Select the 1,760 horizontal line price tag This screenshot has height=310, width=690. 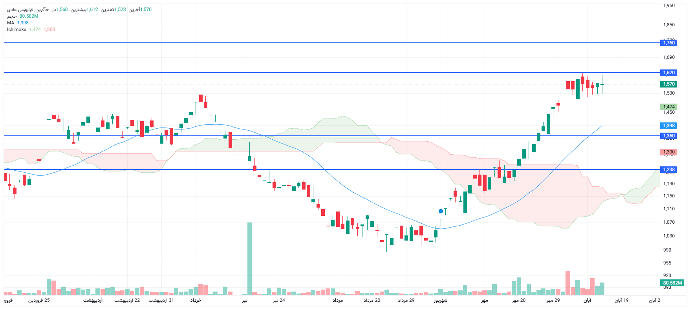tap(668, 43)
